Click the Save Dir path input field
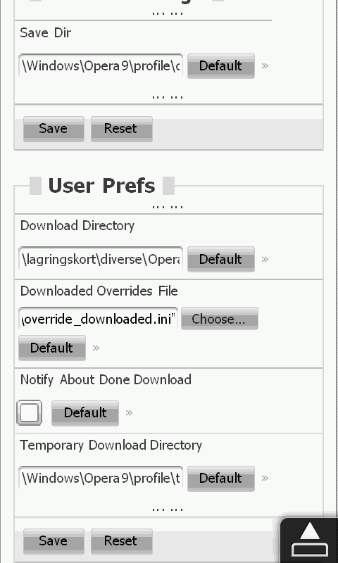This screenshot has width=338, height=563. point(101,65)
